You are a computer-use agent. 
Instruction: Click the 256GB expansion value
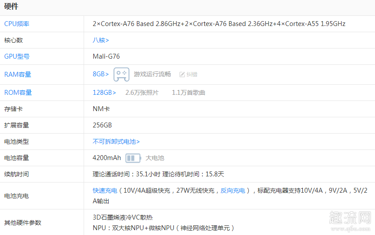pyautogui.click(x=102, y=125)
